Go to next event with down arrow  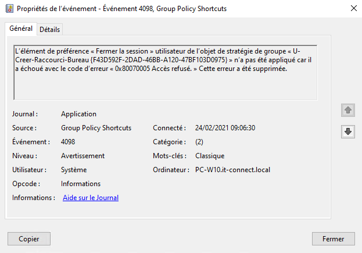point(348,131)
